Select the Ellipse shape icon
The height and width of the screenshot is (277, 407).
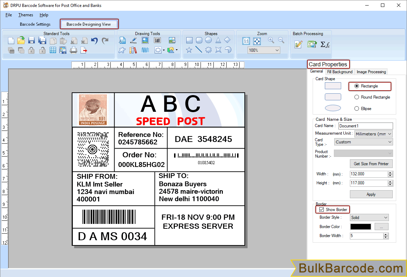click(x=209, y=40)
